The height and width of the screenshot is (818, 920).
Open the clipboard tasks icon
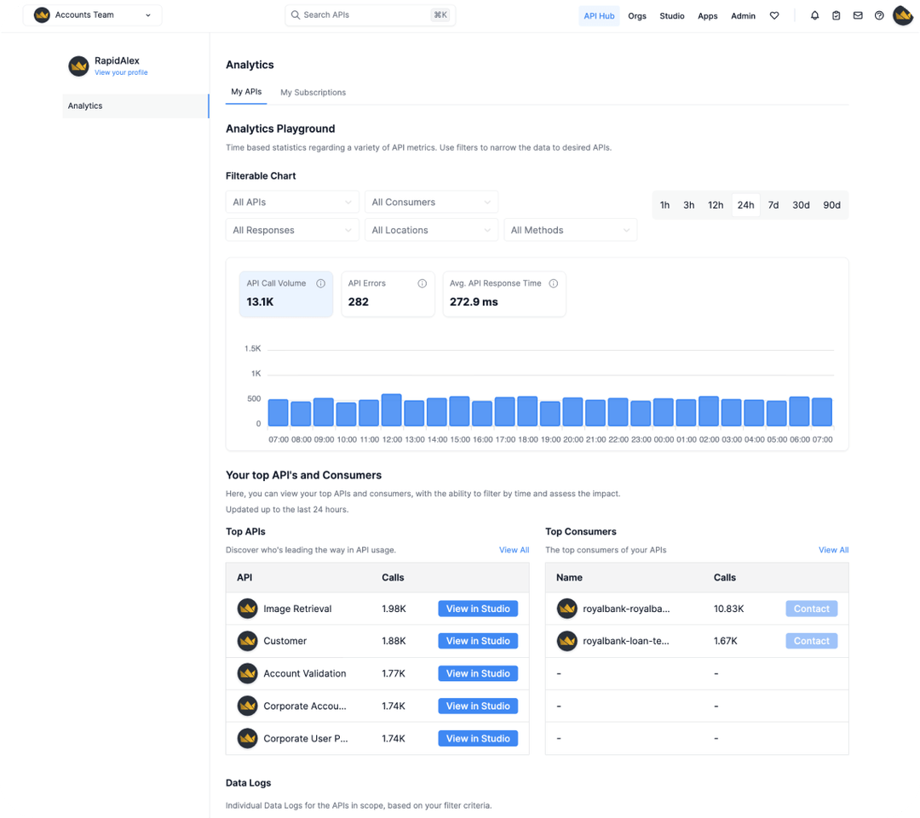[836, 14]
